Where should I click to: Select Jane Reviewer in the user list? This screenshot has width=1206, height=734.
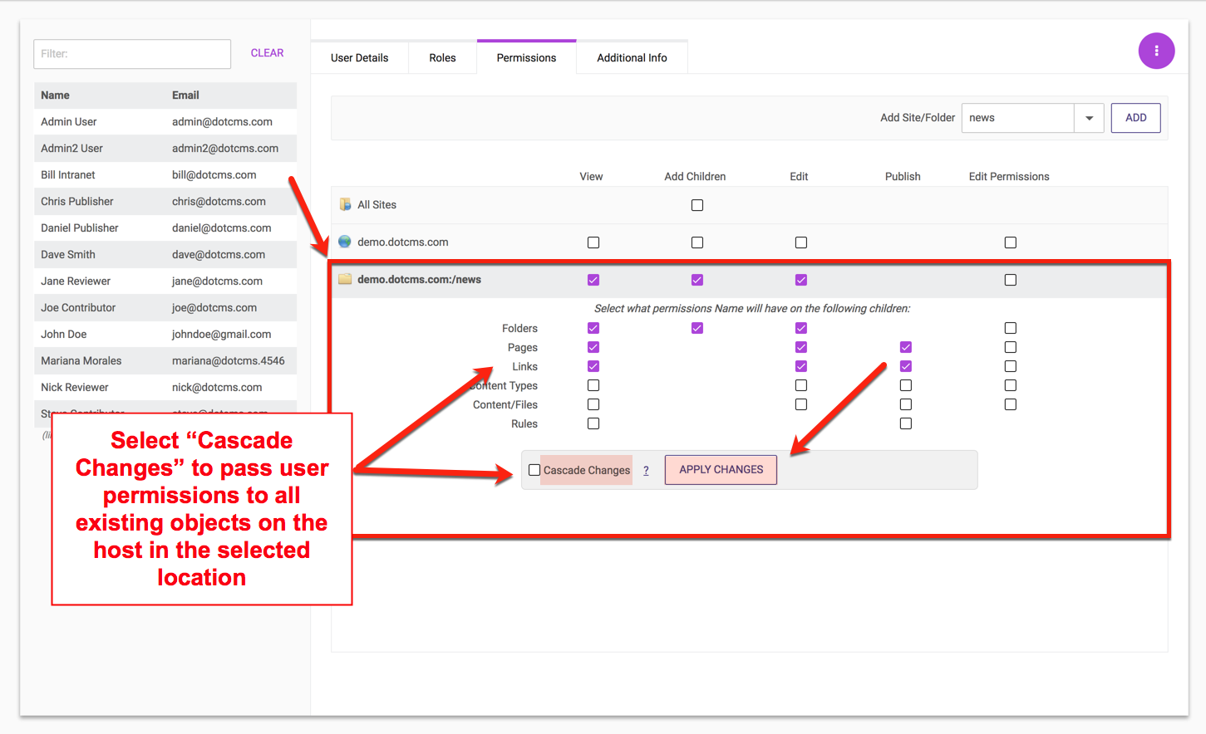coord(76,281)
